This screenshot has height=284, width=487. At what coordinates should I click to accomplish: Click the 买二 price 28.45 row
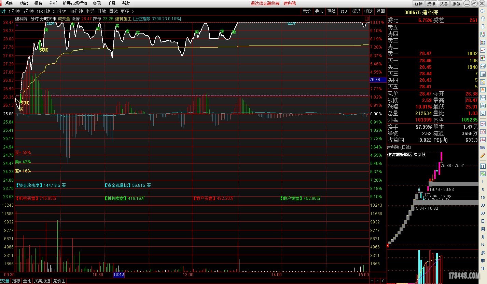[x=433, y=67]
